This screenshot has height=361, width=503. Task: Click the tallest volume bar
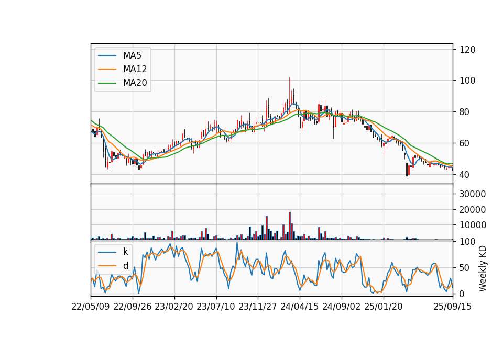pyautogui.click(x=290, y=226)
